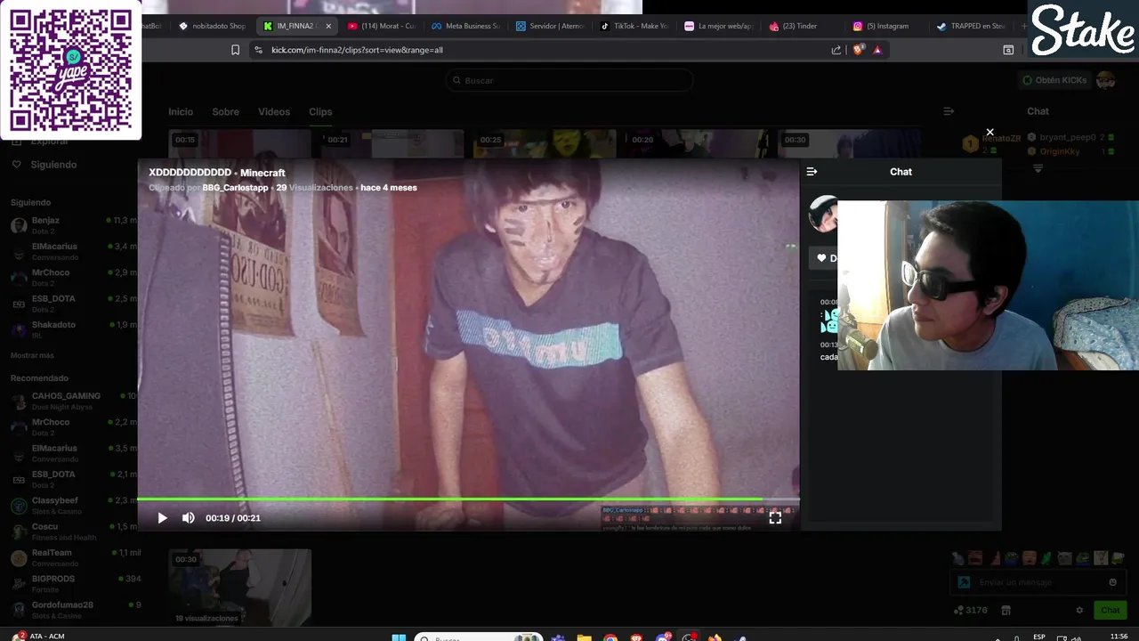1139x641 pixels.
Task: Open the Windows Start button
Action: click(x=399, y=637)
